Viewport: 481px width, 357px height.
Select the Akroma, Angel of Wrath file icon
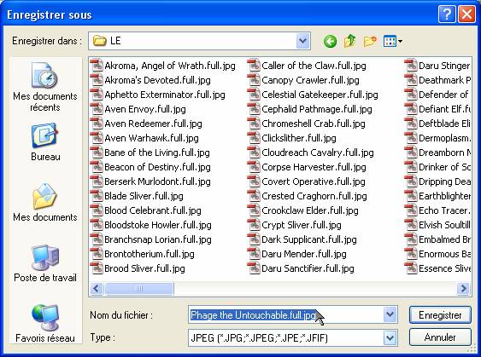97,65
